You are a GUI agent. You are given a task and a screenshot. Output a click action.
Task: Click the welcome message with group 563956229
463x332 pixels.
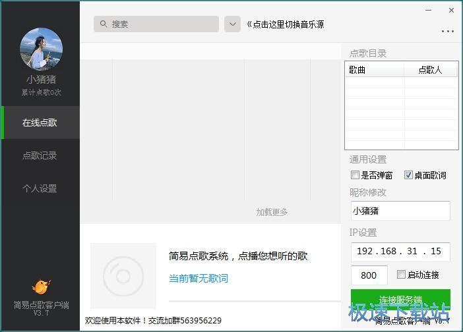tap(153, 321)
